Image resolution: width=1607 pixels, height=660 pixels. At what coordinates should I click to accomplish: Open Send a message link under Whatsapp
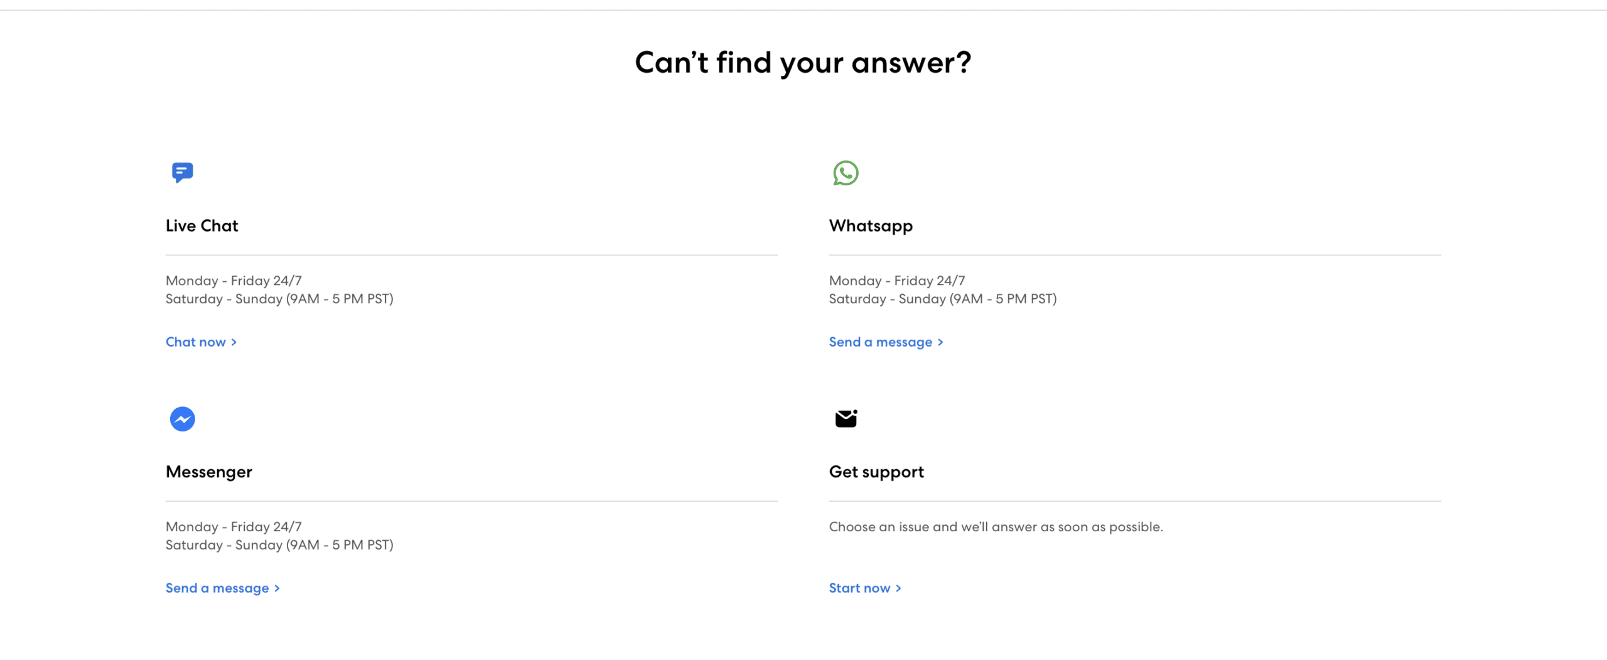[x=886, y=342]
